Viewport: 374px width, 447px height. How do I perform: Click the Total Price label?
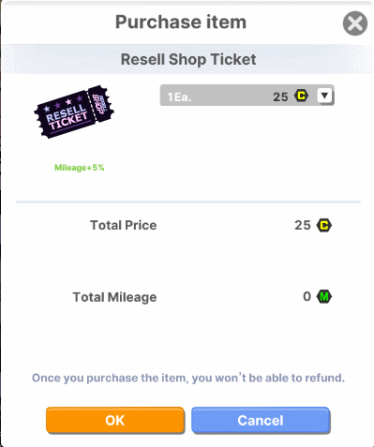click(x=124, y=225)
